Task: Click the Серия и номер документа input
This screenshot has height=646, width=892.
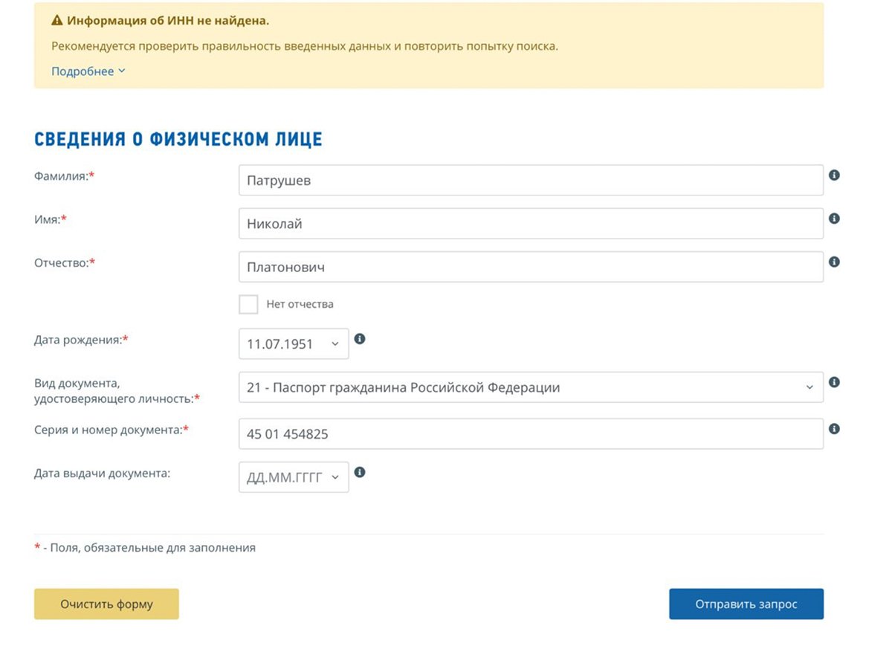Action: click(531, 434)
